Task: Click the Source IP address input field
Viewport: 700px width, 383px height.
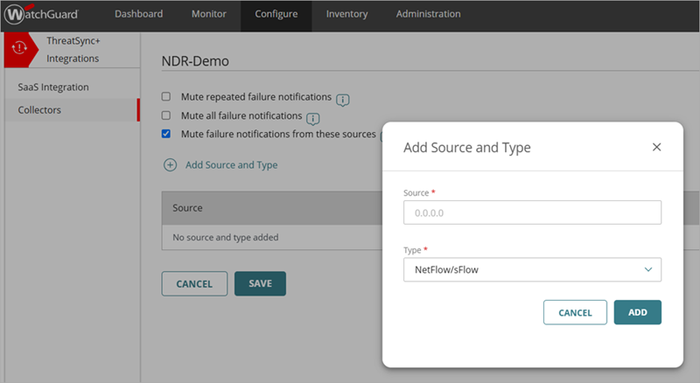Action: [531, 212]
